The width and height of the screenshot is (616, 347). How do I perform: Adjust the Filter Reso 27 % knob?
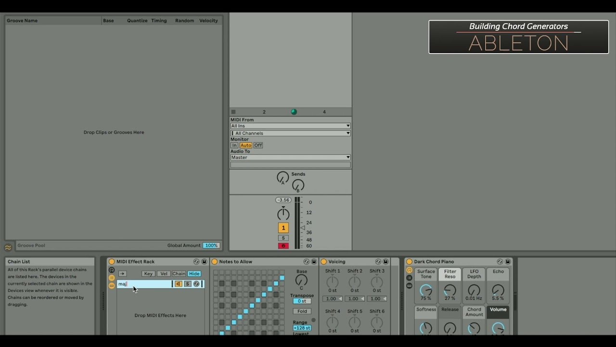(x=450, y=290)
